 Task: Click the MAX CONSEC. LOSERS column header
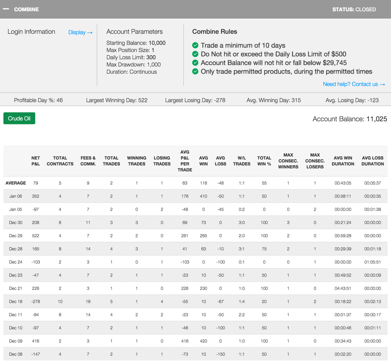coord(315,161)
